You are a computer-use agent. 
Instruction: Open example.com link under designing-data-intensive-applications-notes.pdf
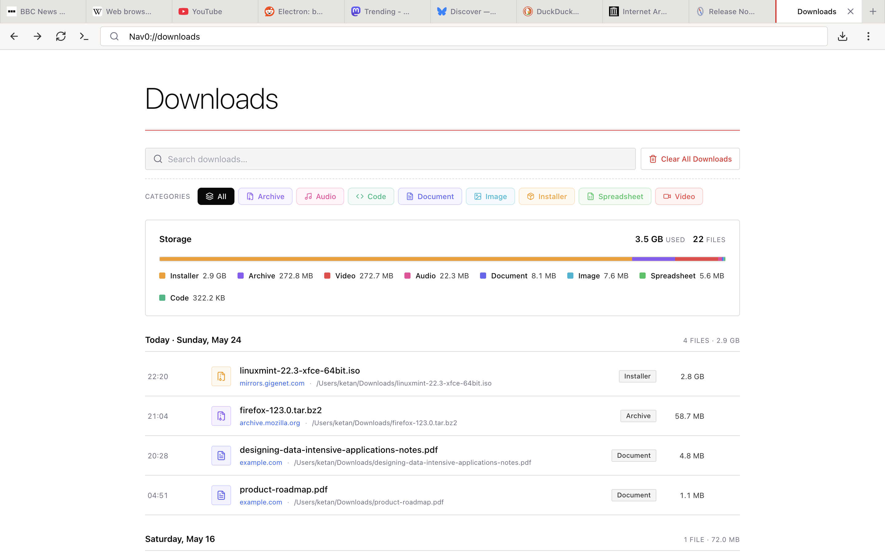coord(261,463)
